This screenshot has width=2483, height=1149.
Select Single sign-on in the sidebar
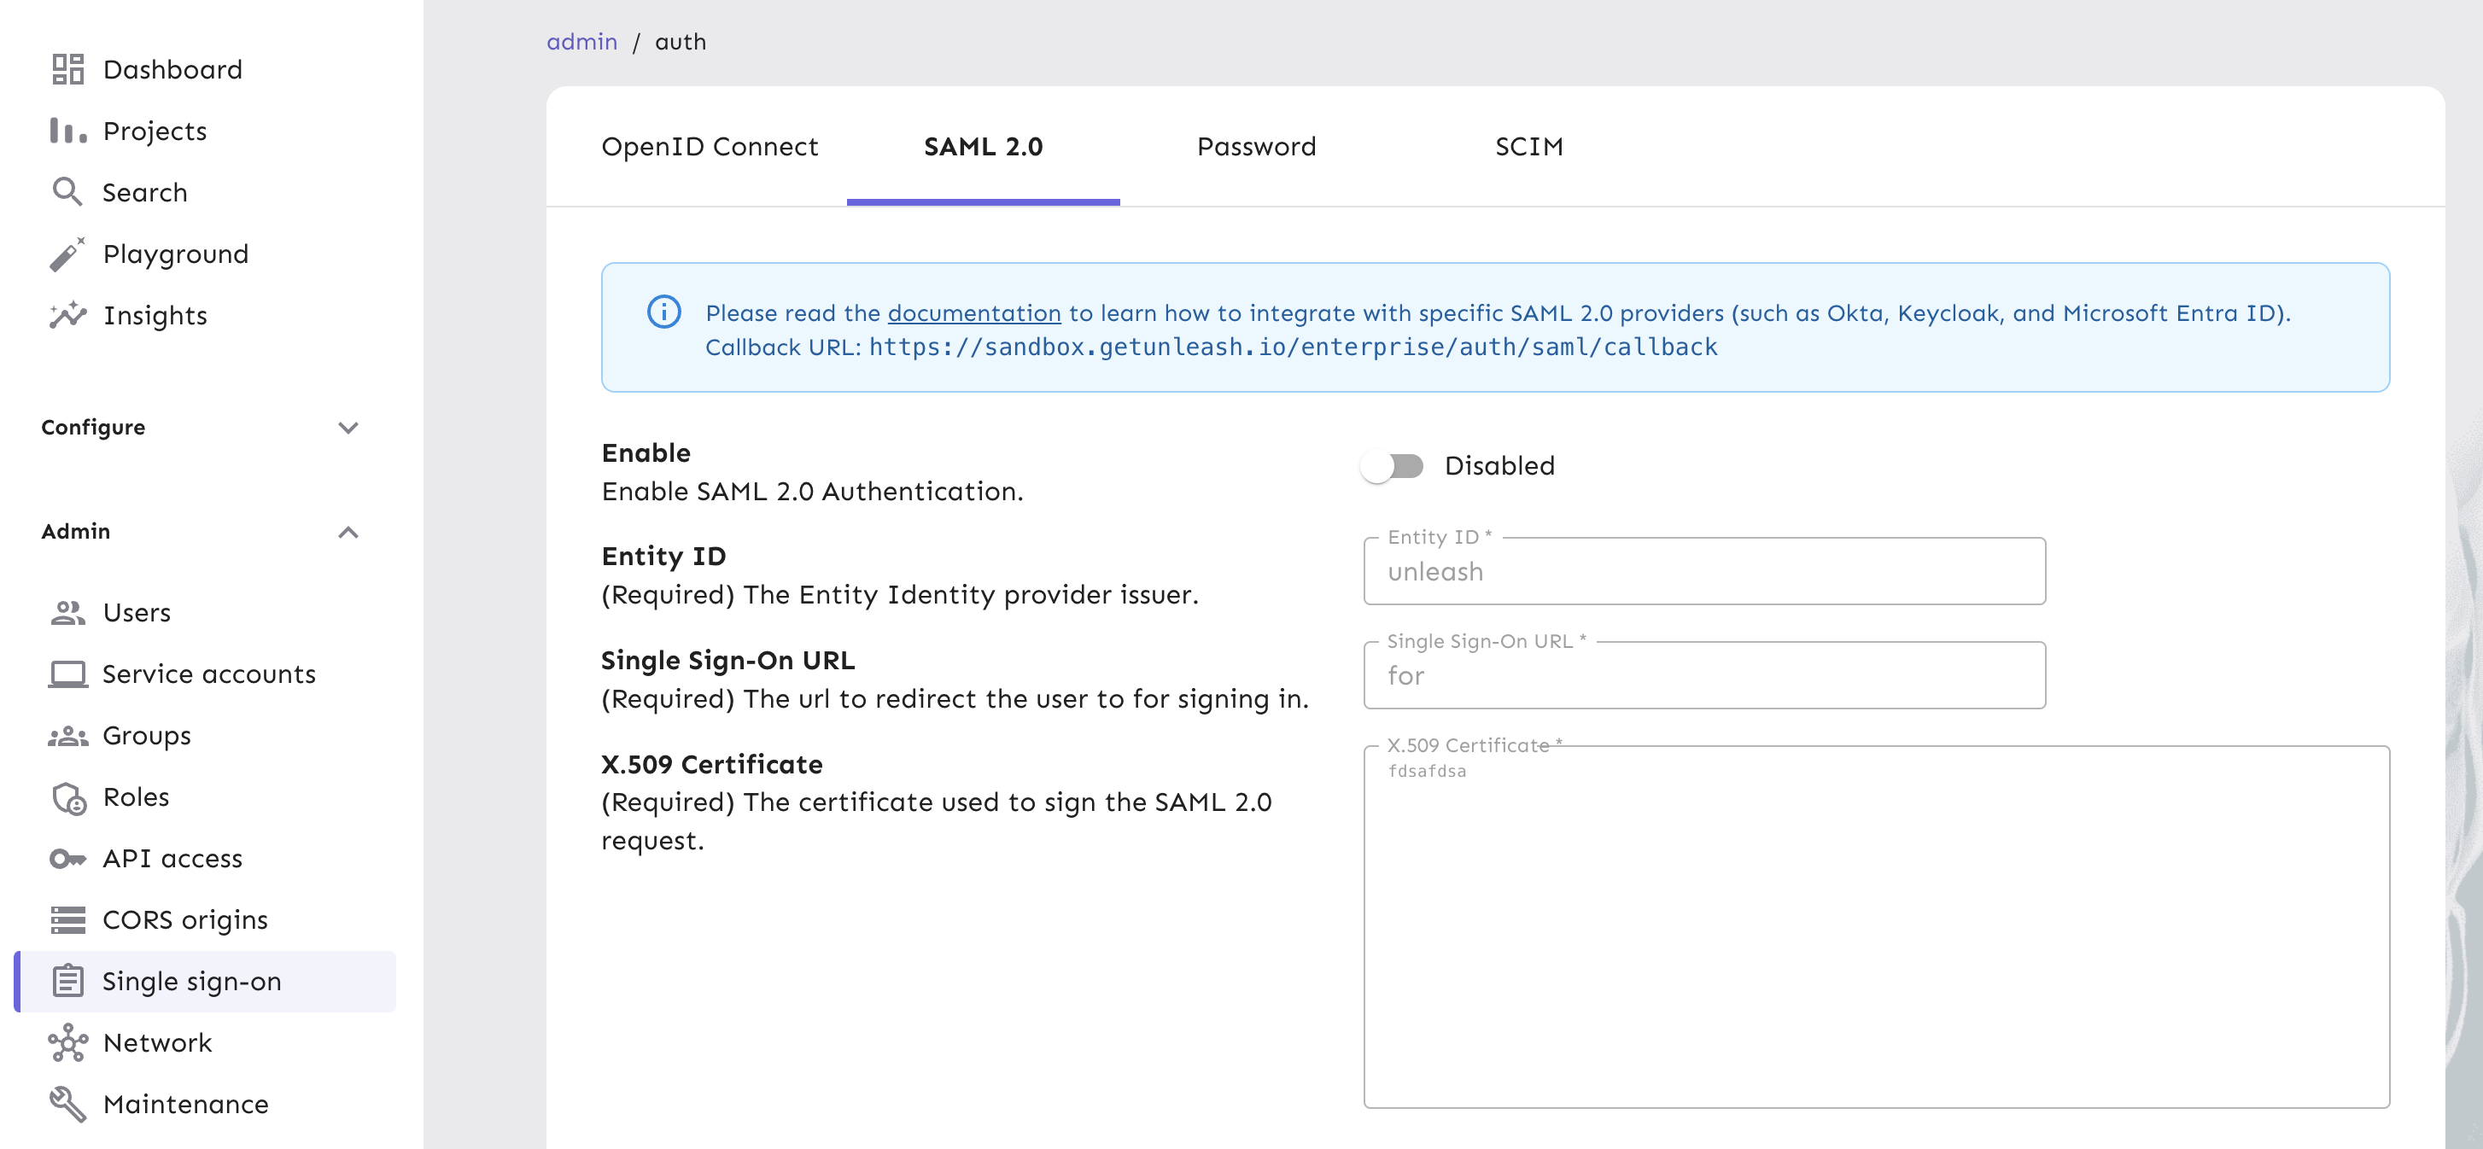pyautogui.click(x=191, y=980)
